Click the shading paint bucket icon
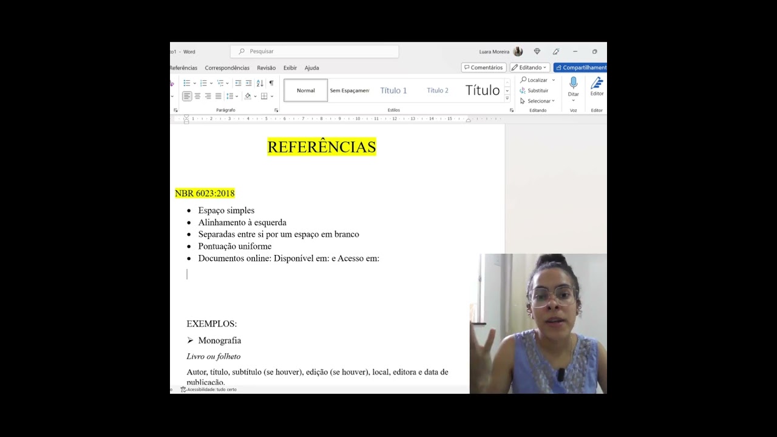This screenshot has height=437, width=777. tap(247, 96)
